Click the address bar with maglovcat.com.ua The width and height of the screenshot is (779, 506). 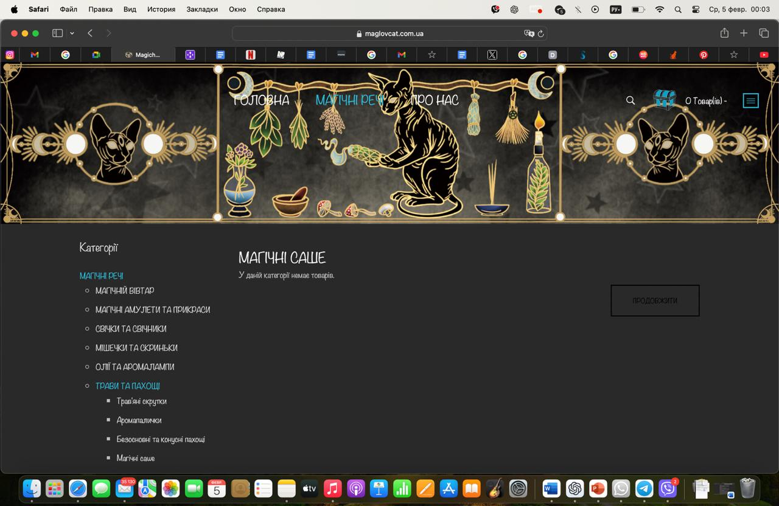(x=389, y=33)
